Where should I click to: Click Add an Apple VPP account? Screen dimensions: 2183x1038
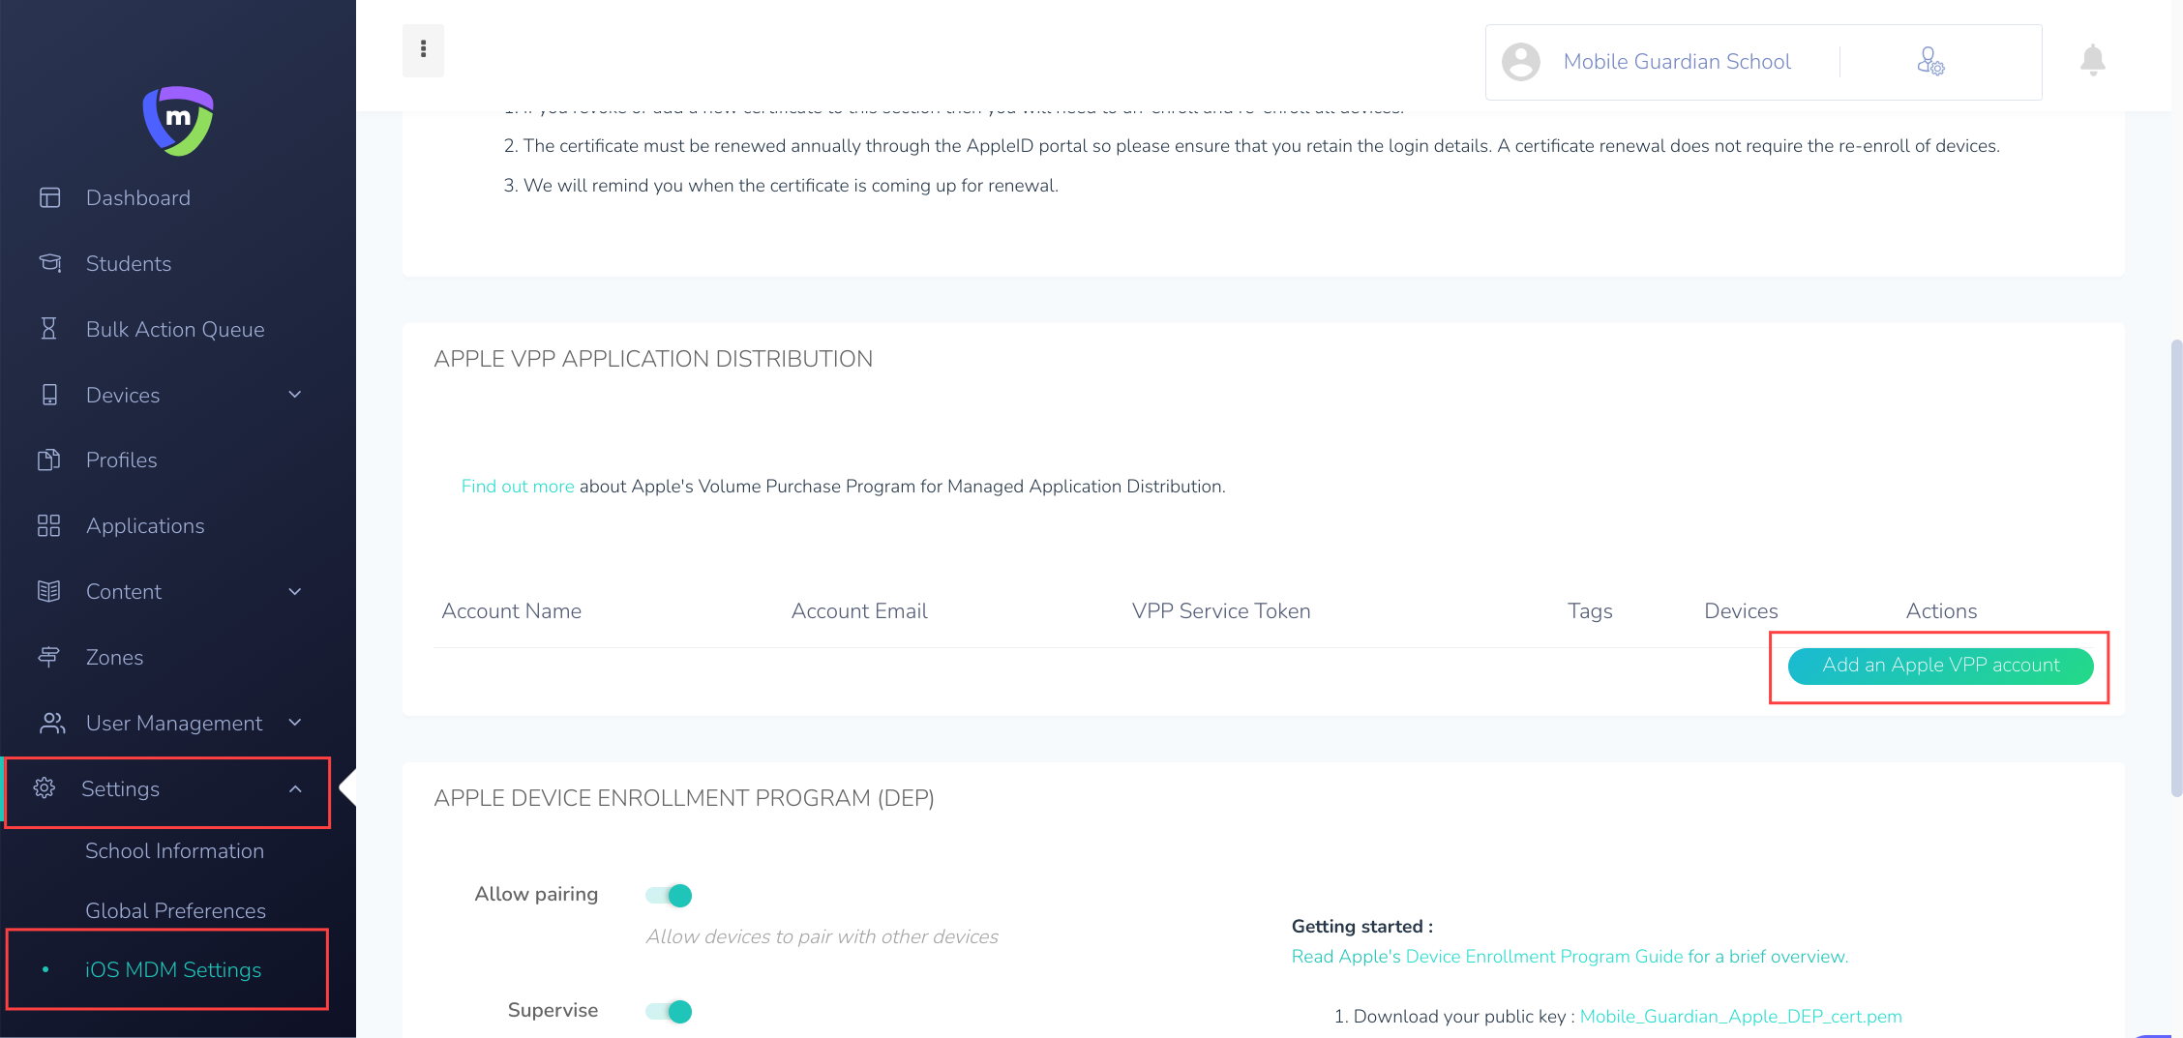pyautogui.click(x=1940, y=666)
